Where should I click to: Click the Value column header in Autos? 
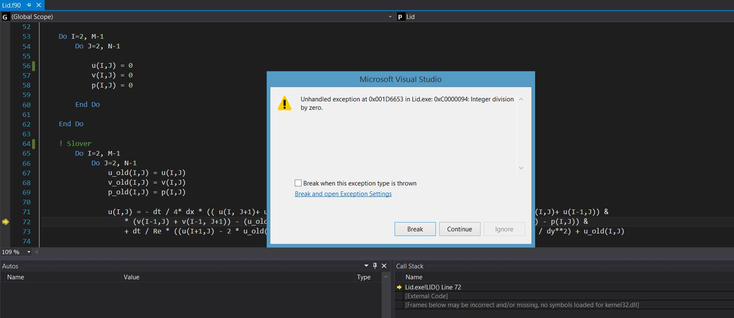pyautogui.click(x=131, y=277)
